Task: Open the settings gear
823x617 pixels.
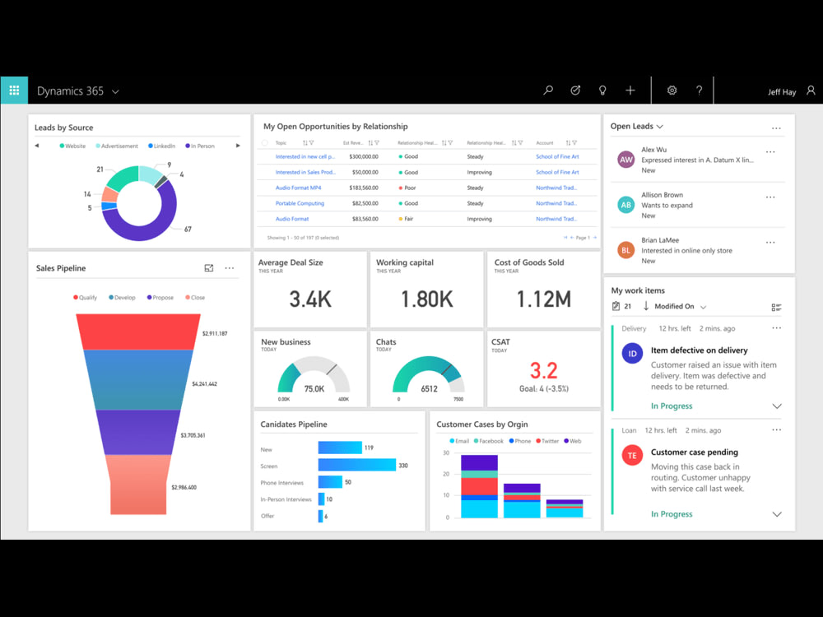Action: pyautogui.click(x=672, y=90)
